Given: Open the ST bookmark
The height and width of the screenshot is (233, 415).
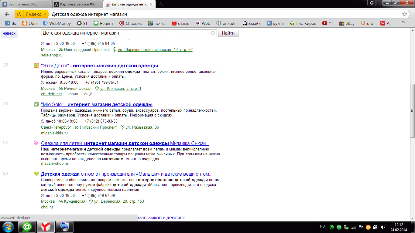Looking at the screenshot, I should point(82,23).
